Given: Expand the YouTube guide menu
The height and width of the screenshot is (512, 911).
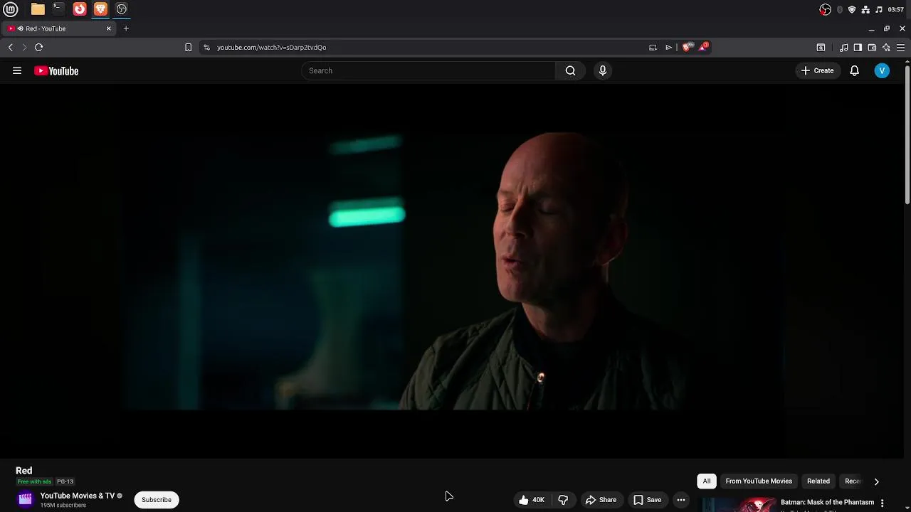Looking at the screenshot, I should 17,70.
